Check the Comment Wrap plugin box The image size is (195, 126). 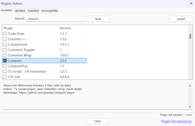(x=5, y=55)
